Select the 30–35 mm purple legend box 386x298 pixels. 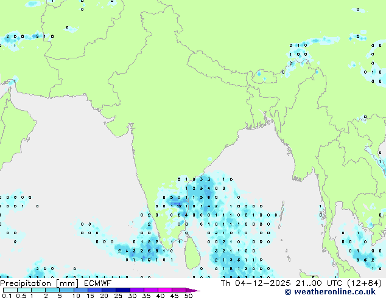(137, 290)
